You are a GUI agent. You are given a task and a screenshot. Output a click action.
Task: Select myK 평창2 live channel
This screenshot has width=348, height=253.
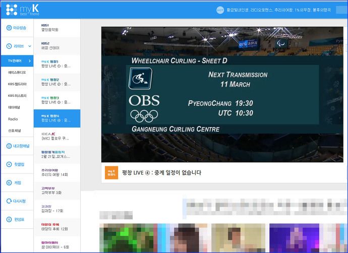click(57, 82)
